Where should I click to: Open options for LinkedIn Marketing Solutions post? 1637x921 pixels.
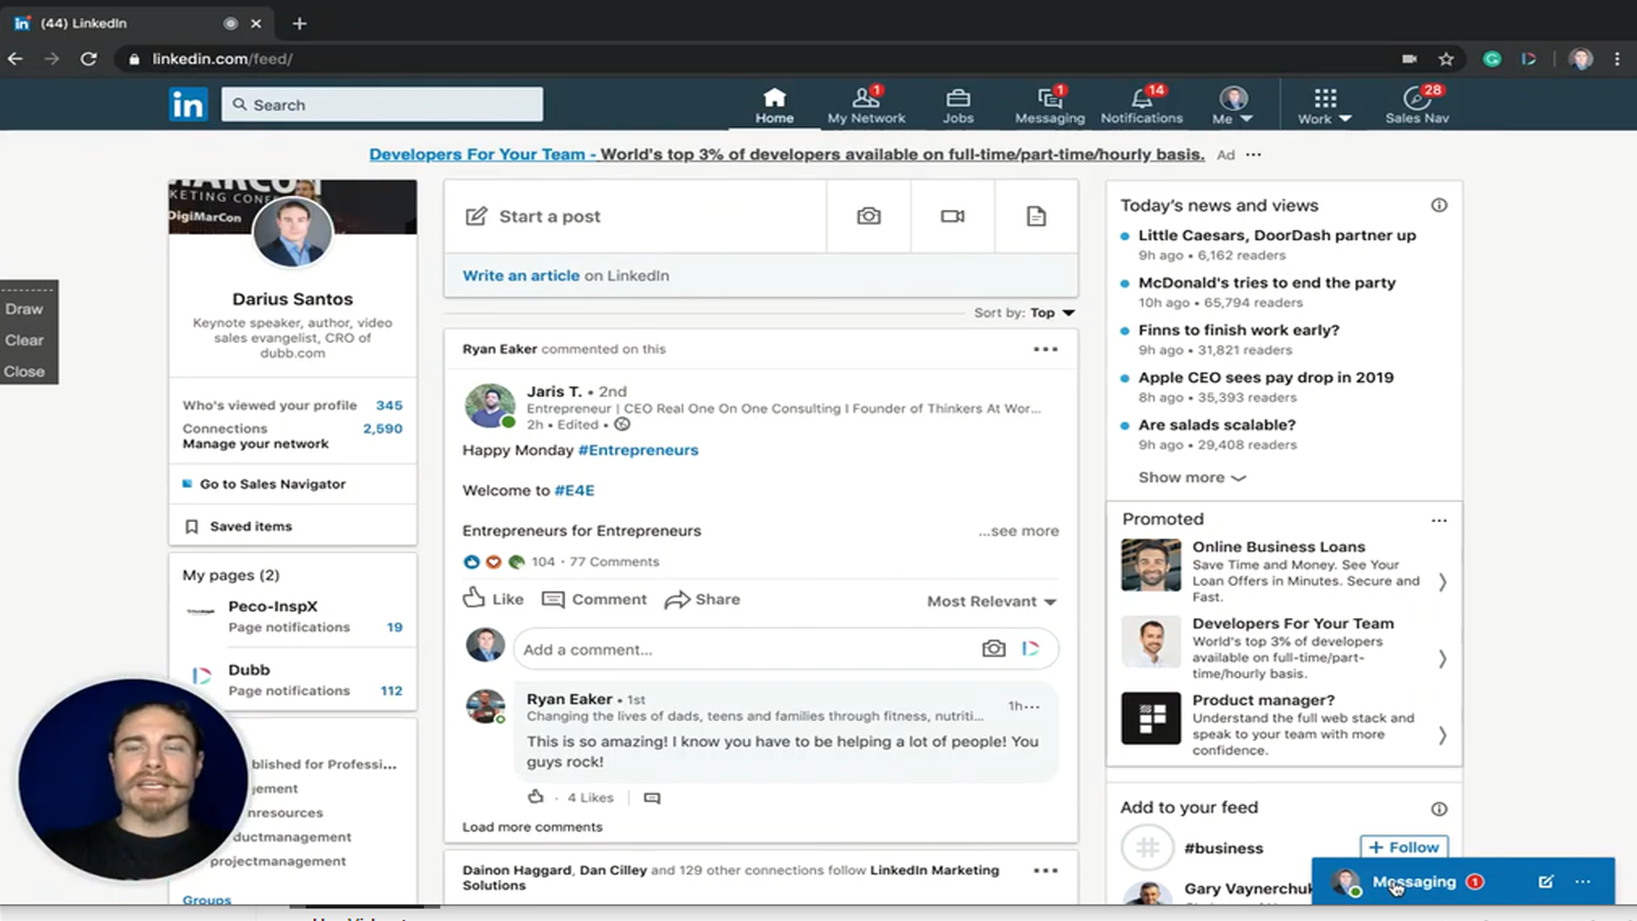[x=1045, y=871]
